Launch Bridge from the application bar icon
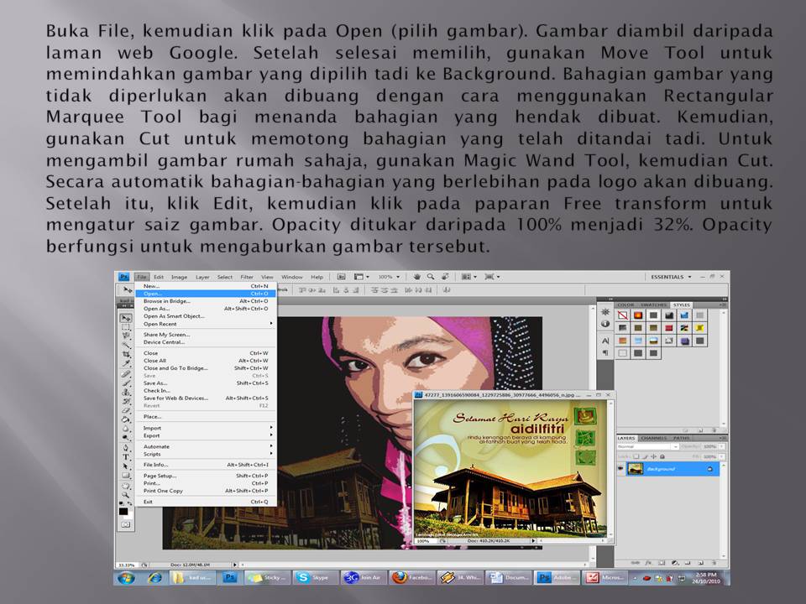 pyautogui.click(x=341, y=277)
